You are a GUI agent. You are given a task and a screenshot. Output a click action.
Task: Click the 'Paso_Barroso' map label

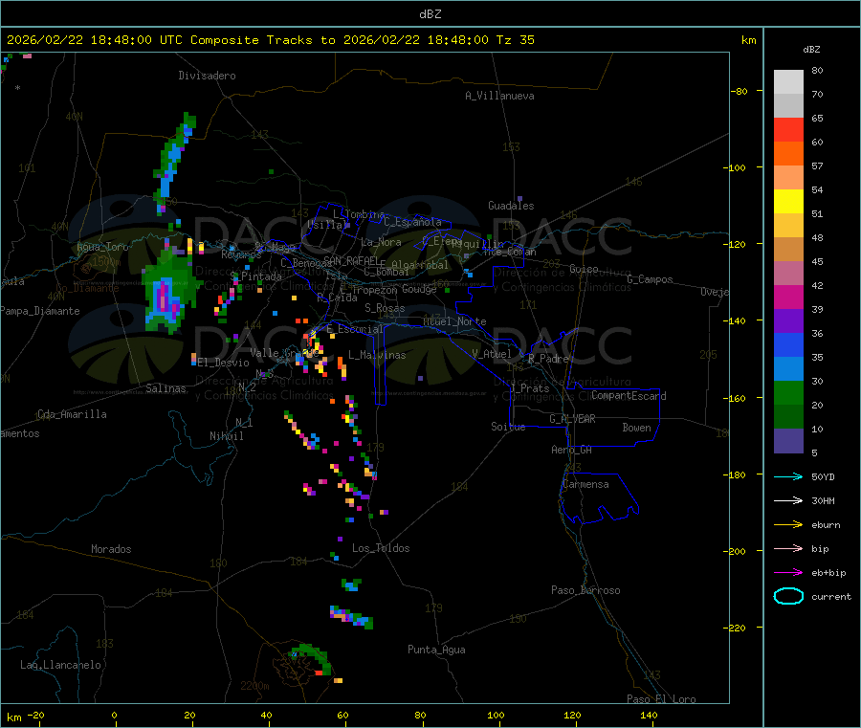click(585, 590)
